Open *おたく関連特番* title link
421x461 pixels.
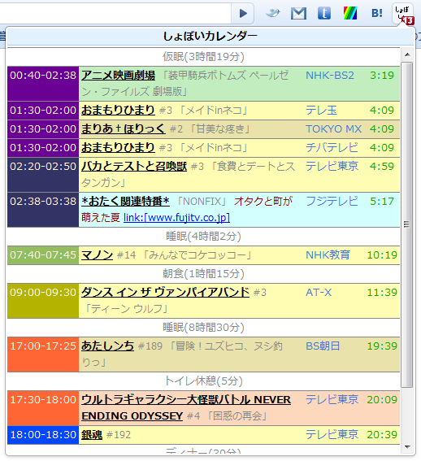(x=125, y=202)
